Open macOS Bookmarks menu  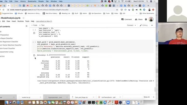(32, 1)
